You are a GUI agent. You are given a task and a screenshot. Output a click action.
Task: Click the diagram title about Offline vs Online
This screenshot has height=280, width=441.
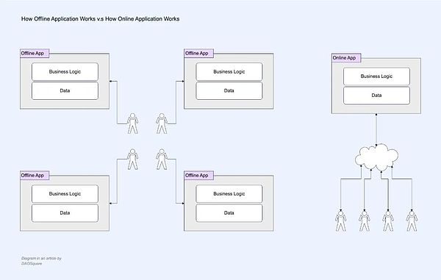point(101,19)
